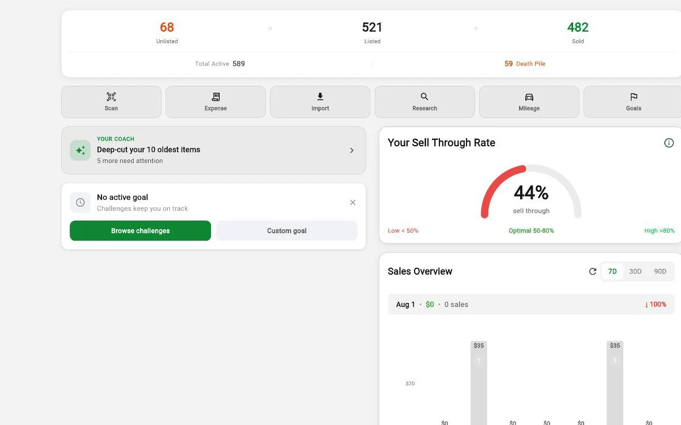
Task: Open the Goals flag shortcut
Action: pos(633,102)
